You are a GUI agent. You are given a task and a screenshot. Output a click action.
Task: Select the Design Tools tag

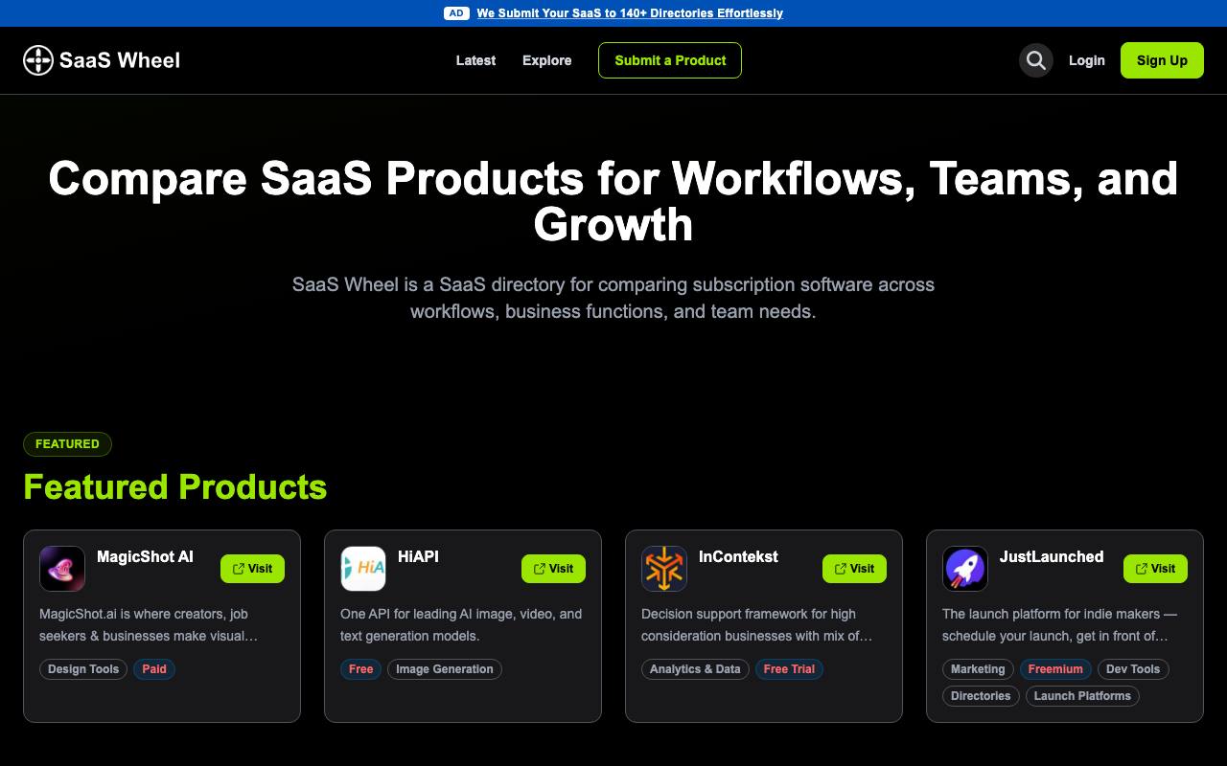[x=83, y=669]
